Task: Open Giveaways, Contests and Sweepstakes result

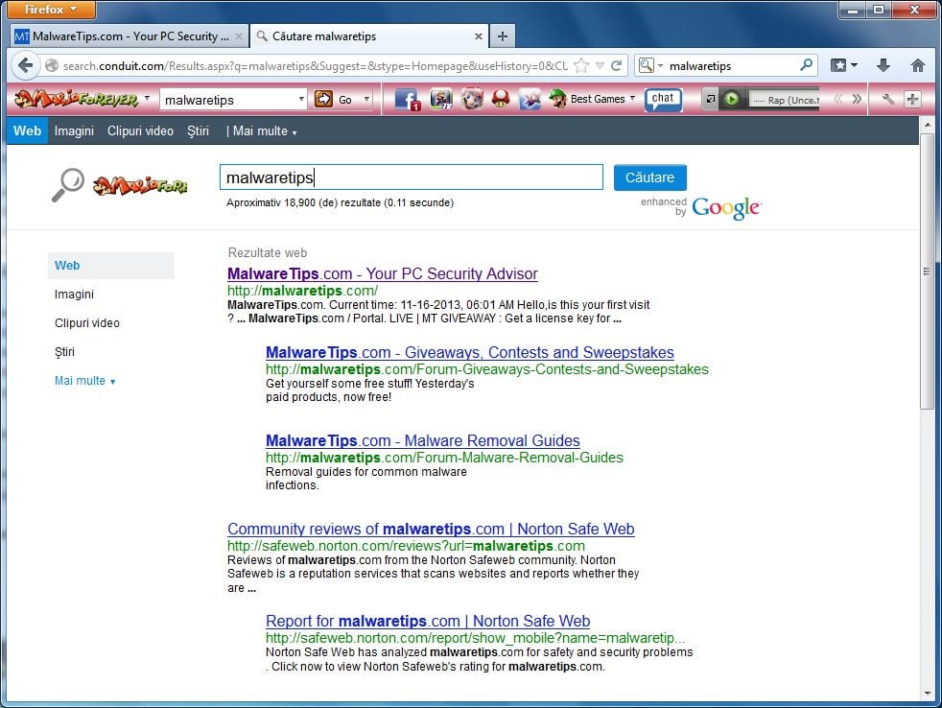Action: coord(470,352)
